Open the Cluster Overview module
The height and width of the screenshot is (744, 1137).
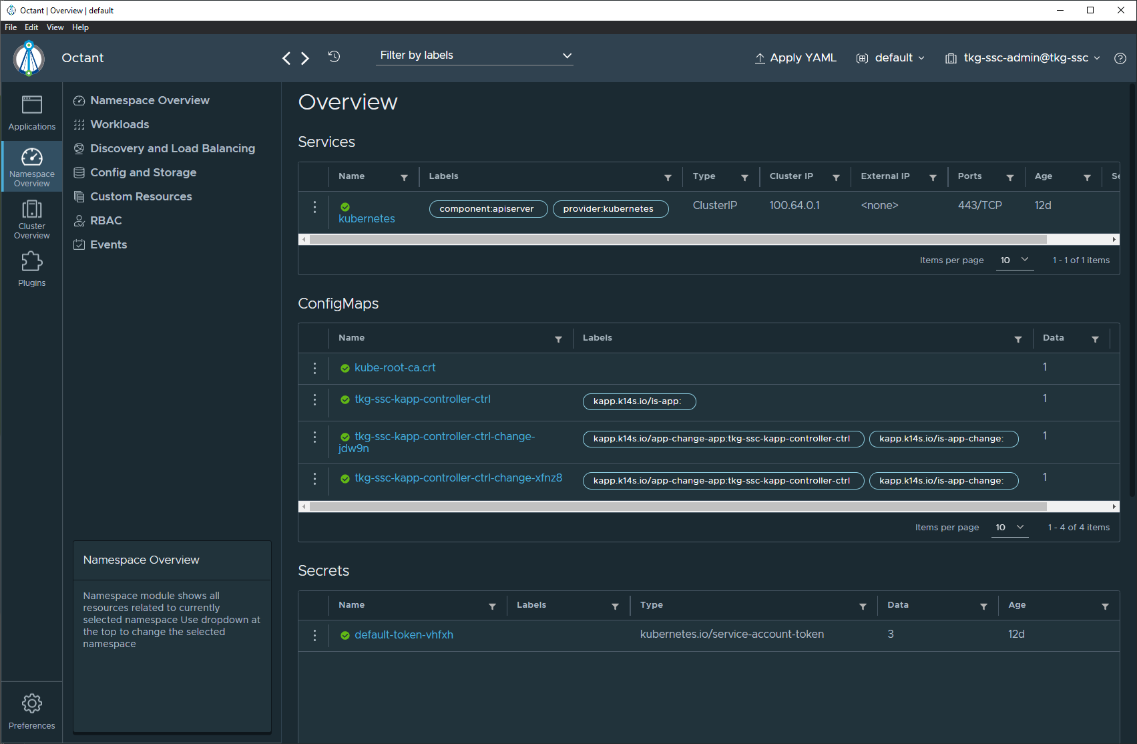31,219
